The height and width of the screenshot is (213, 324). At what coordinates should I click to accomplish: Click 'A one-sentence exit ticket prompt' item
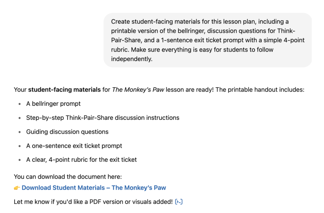[x=74, y=146]
